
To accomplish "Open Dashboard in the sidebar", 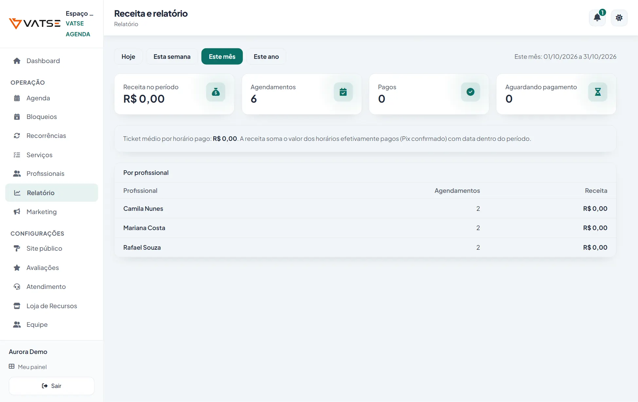I will tap(52, 61).
